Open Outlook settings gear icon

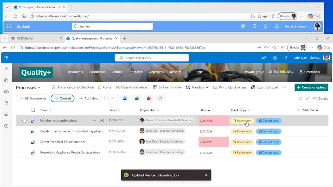[277, 26]
